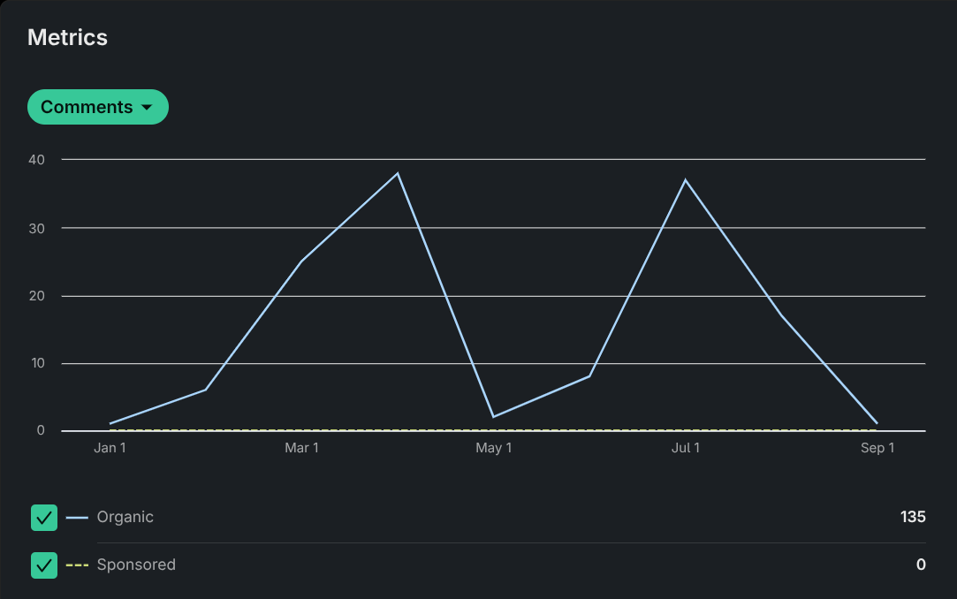
Task: Toggle the Sponsored series checkbox
Action: click(x=44, y=565)
